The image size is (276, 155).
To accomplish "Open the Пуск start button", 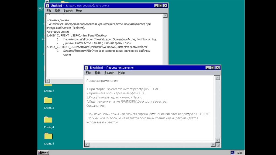I will [x=43, y=153].
